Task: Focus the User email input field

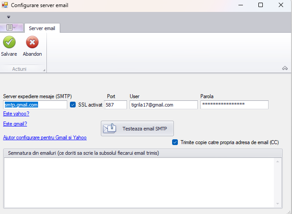Action: (x=163, y=105)
